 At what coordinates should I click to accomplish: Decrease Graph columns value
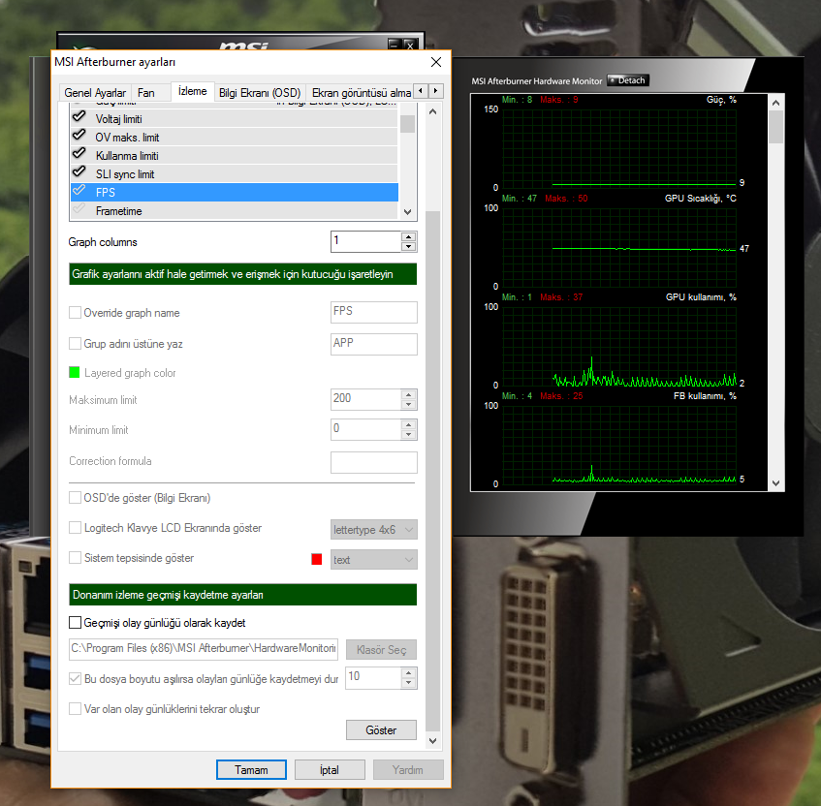click(x=409, y=246)
